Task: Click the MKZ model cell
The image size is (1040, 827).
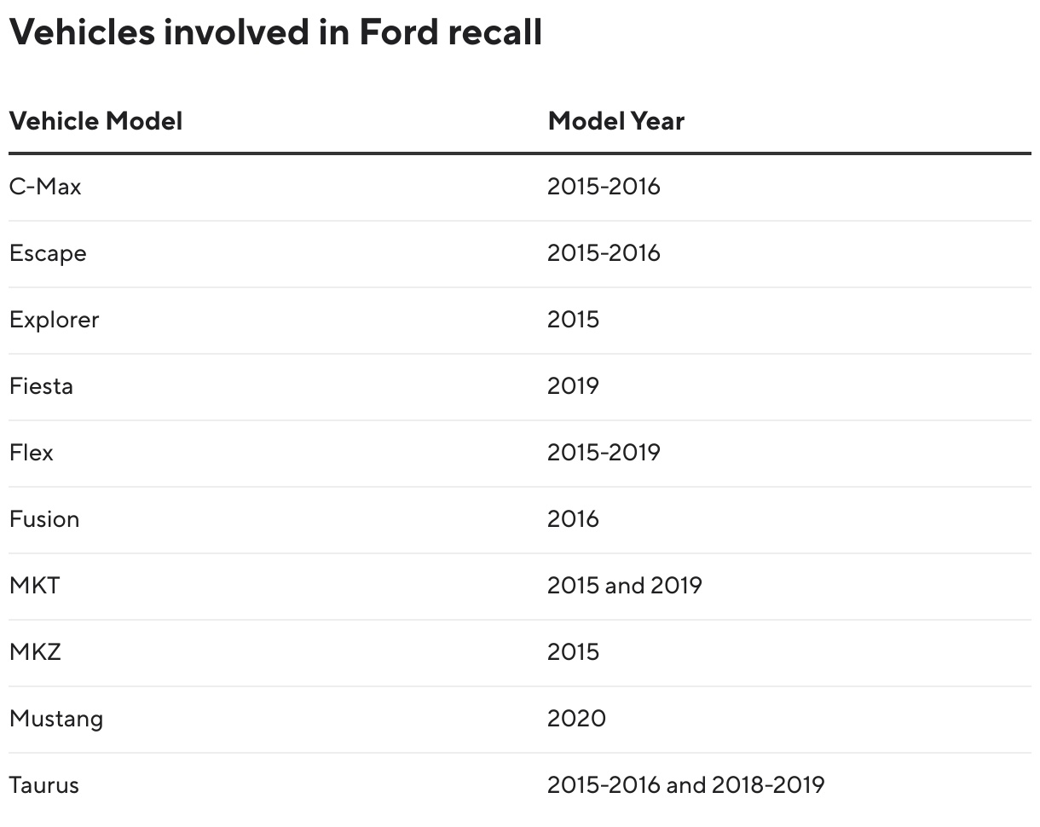Action: click(35, 652)
